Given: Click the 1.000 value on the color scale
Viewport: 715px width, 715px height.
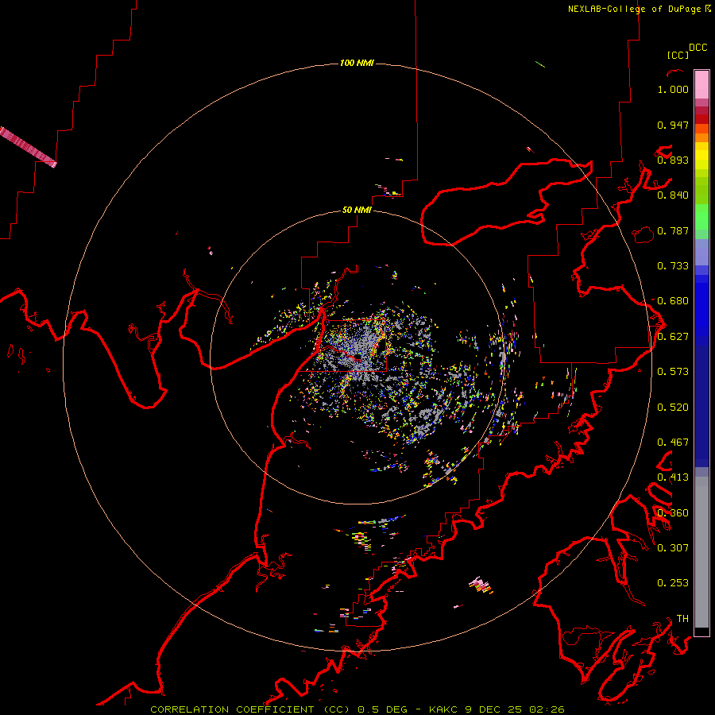Looking at the screenshot, I should click(673, 89).
